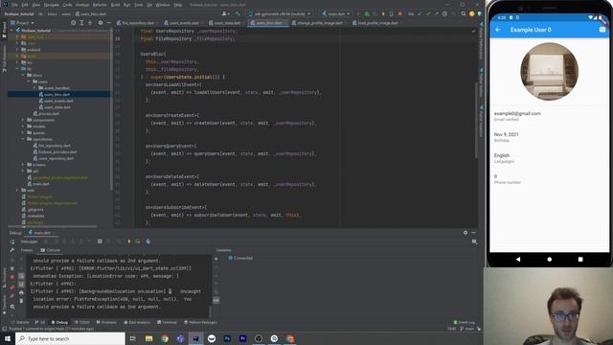Click the magnifier icon in Debug sidebar
The width and height of the screenshot is (613, 345).
(12, 307)
